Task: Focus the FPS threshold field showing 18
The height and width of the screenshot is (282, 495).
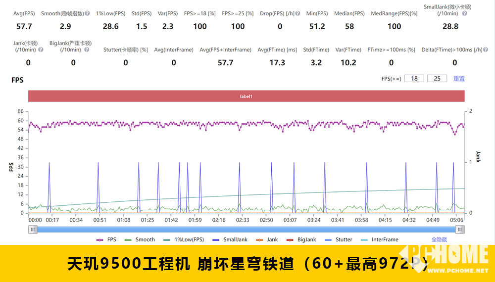Action: click(414, 79)
